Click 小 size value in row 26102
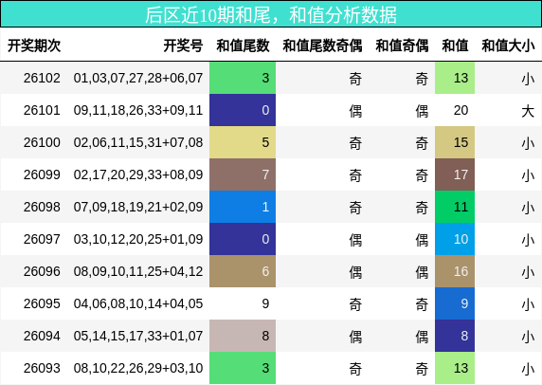This screenshot has width=542, height=385. [x=528, y=79]
